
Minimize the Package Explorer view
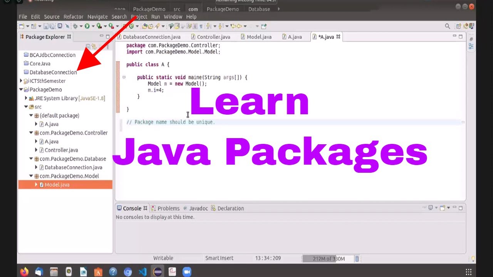pos(102,36)
